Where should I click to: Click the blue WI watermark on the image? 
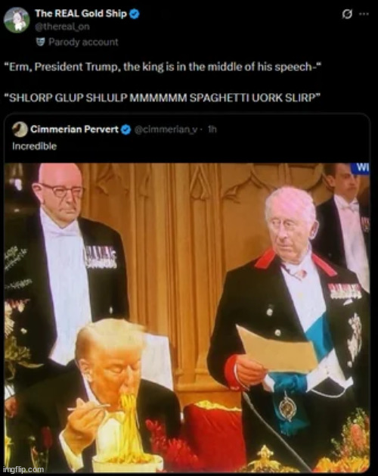click(360, 168)
